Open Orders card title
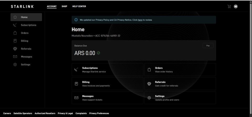 (159, 68)
